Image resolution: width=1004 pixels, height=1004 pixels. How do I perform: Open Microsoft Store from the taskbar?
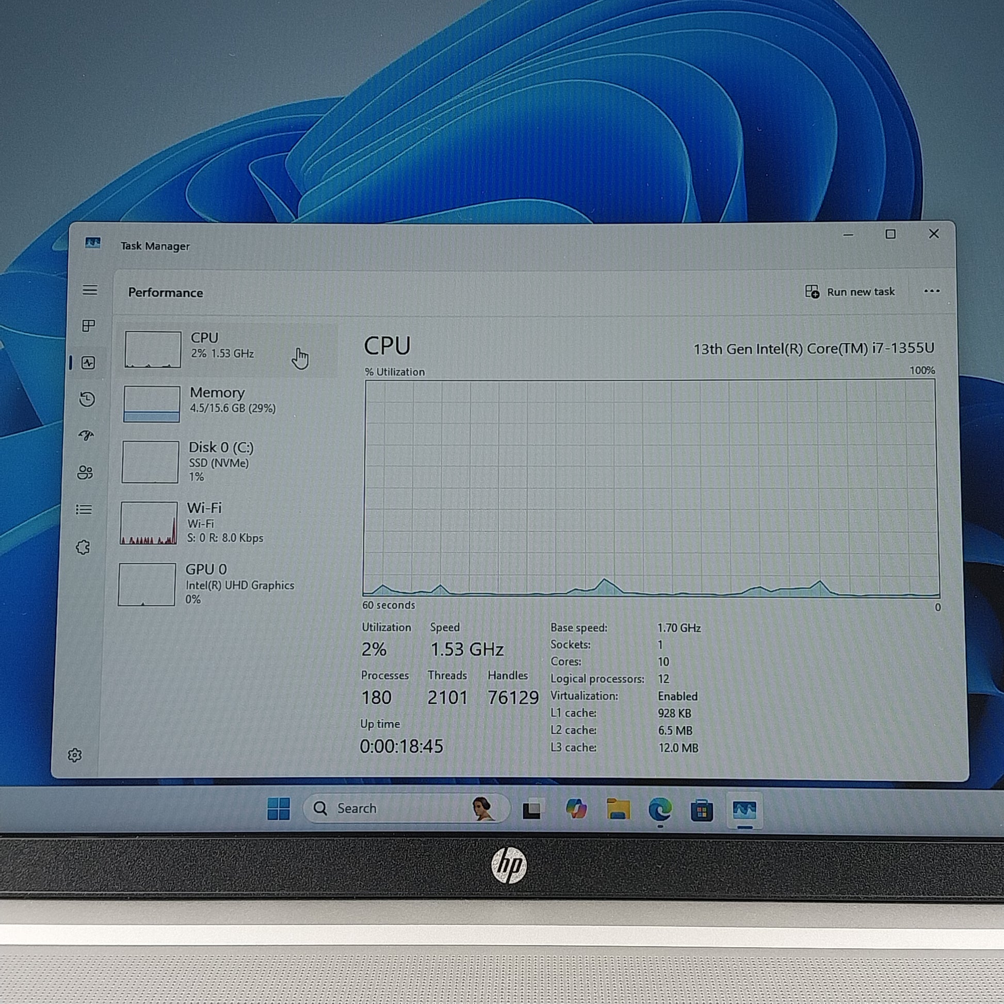click(702, 810)
